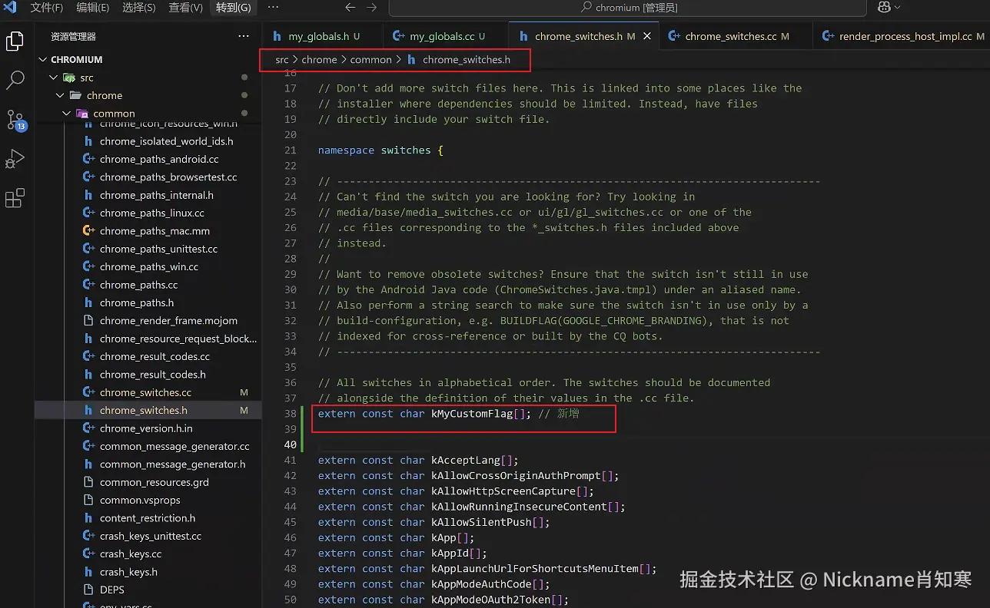Open chrome_paths_android.cc file
Screen dimensions: 990x608
(159, 159)
